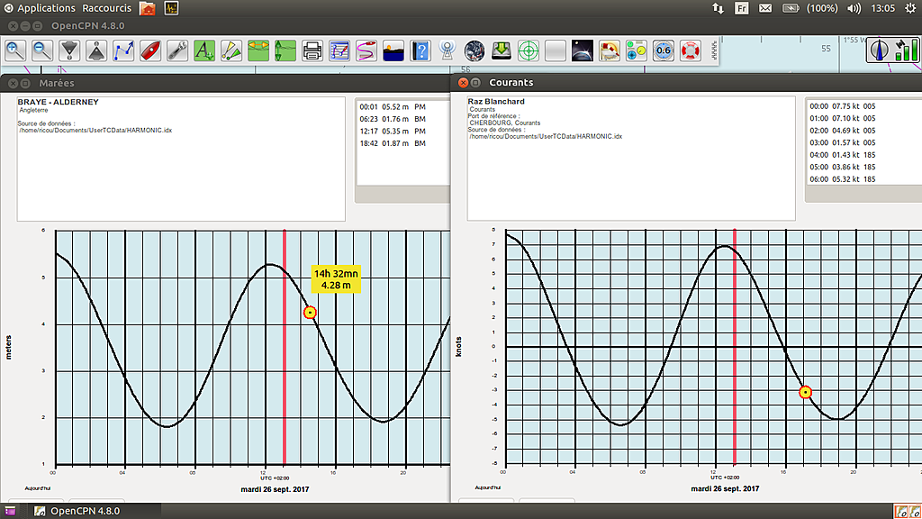Click the 0.6 gauge toolbar icon
Viewport: 922px width, 519px height.
(x=664, y=50)
